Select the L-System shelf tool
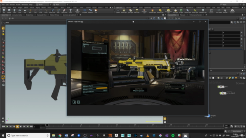 (x=85, y=11)
